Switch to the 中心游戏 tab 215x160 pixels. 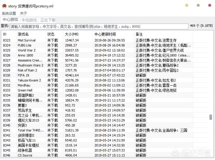click(10, 20)
